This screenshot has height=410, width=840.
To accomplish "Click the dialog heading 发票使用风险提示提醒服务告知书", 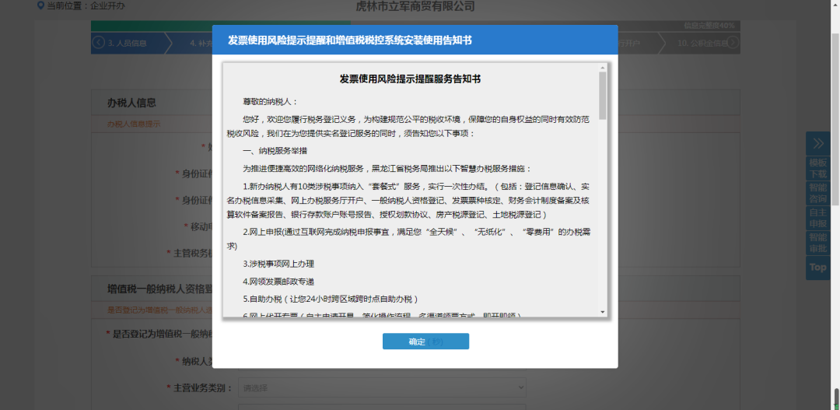I will pos(410,79).
